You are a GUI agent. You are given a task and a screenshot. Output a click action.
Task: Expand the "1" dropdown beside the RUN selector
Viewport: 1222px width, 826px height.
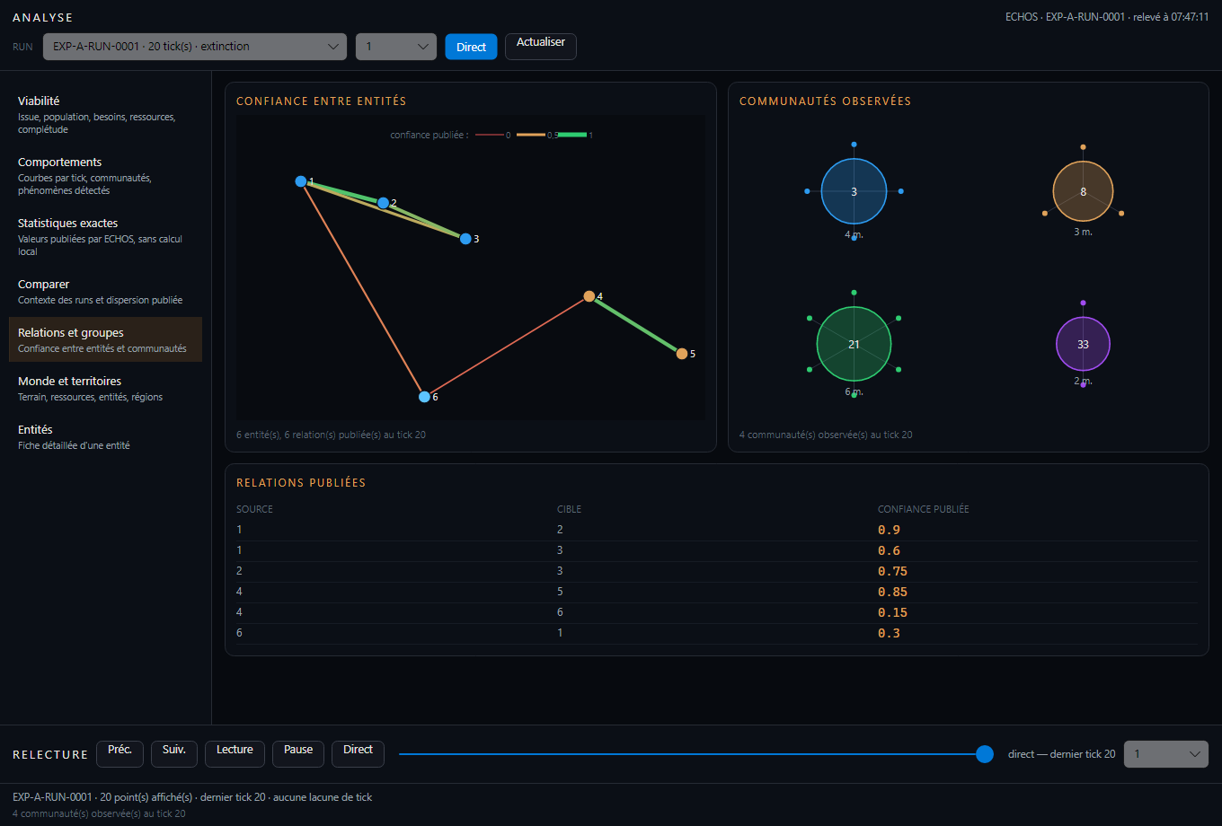(396, 47)
